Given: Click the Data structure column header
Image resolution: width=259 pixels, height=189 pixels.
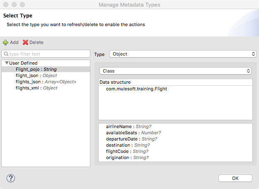Looking at the screenshot, I should [175, 82].
